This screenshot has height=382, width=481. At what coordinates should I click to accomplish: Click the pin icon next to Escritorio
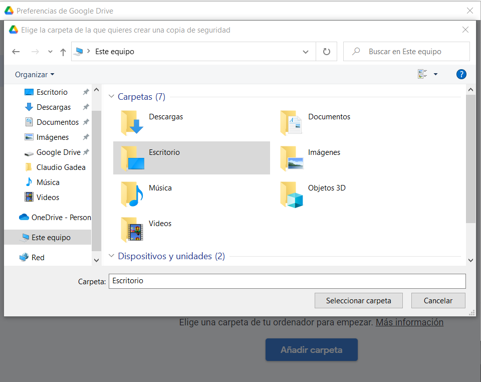pyautogui.click(x=86, y=92)
